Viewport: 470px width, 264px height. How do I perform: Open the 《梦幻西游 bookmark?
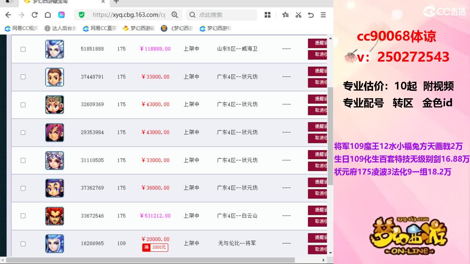coord(177,28)
